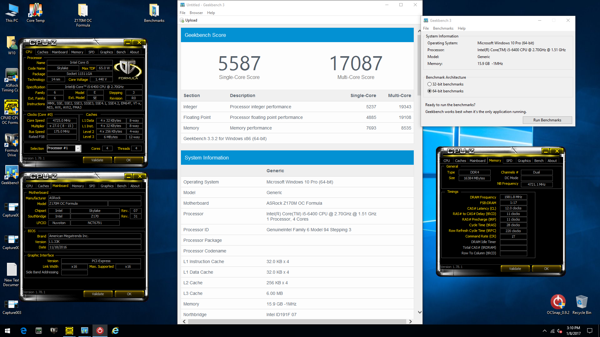Click volume icon in system tray
Screen dimensions: 600x337
click(560, 331)
